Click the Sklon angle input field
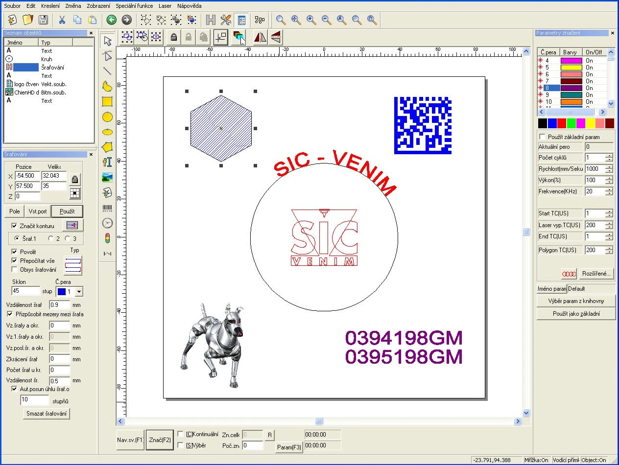The width and height of the screenshot is (619, 465). [25, 291]
